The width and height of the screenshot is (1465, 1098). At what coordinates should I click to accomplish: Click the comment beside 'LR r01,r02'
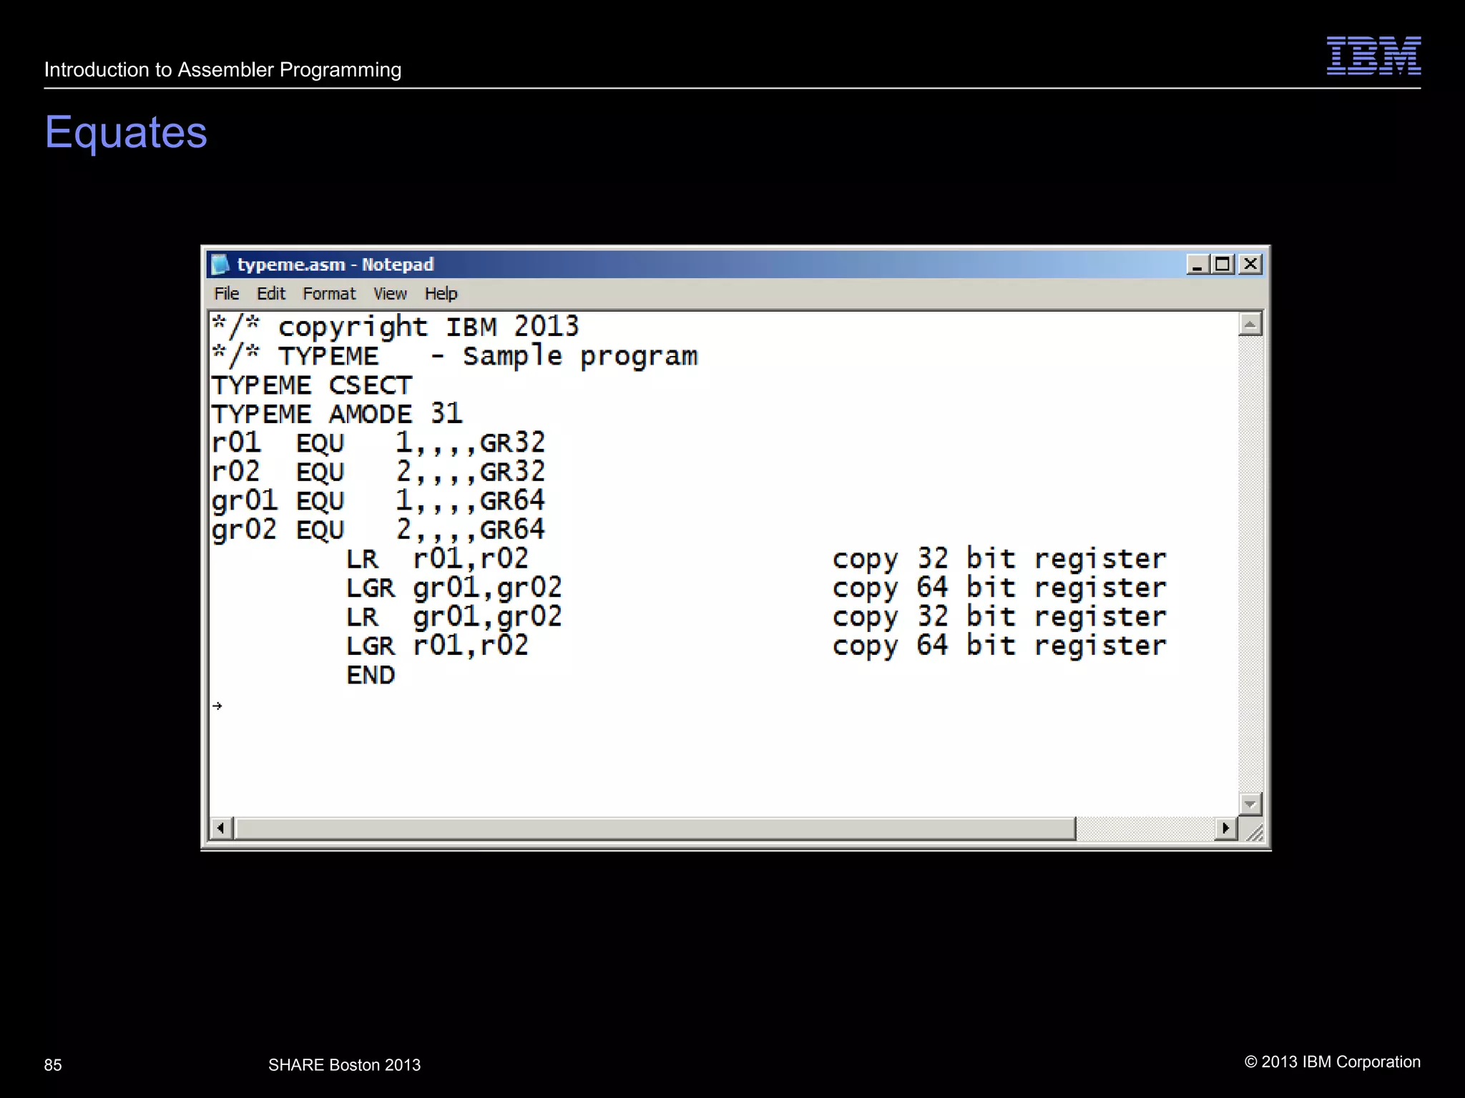[999, 559]
